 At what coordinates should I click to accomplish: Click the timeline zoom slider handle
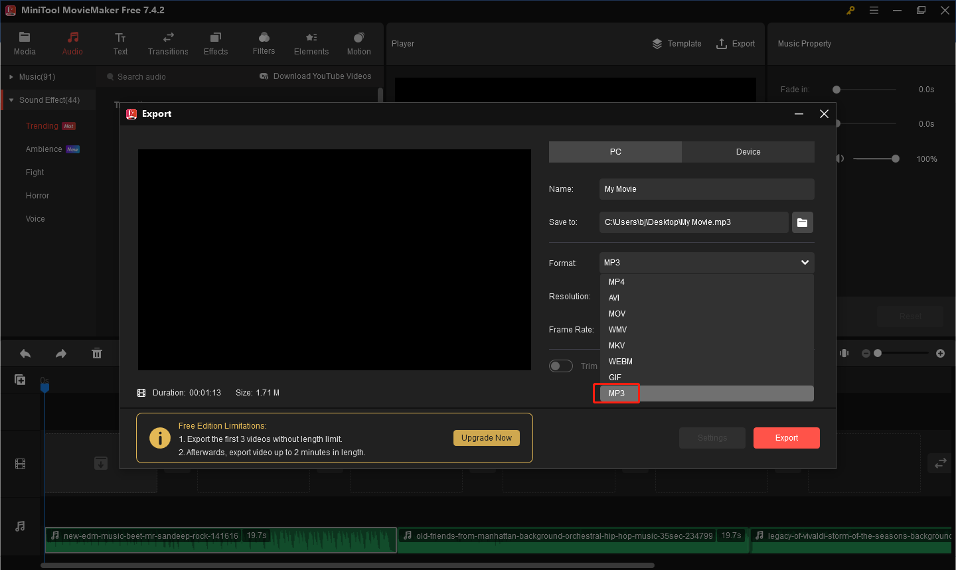tap(878, 354)
